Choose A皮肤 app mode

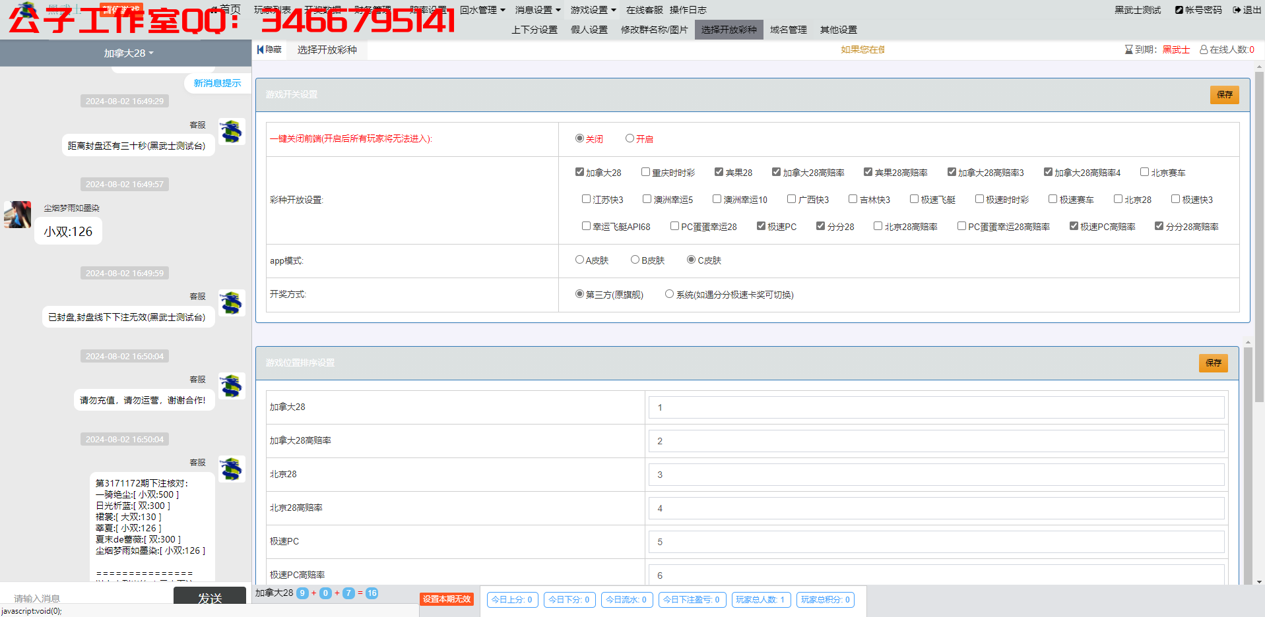tap(579, 260)
